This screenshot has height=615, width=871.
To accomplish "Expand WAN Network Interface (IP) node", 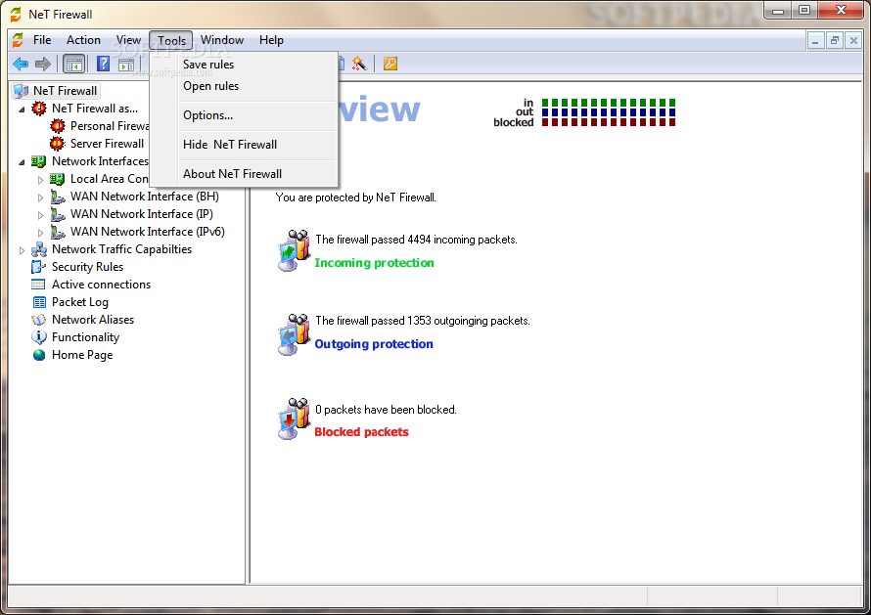I will coord(40,215).
